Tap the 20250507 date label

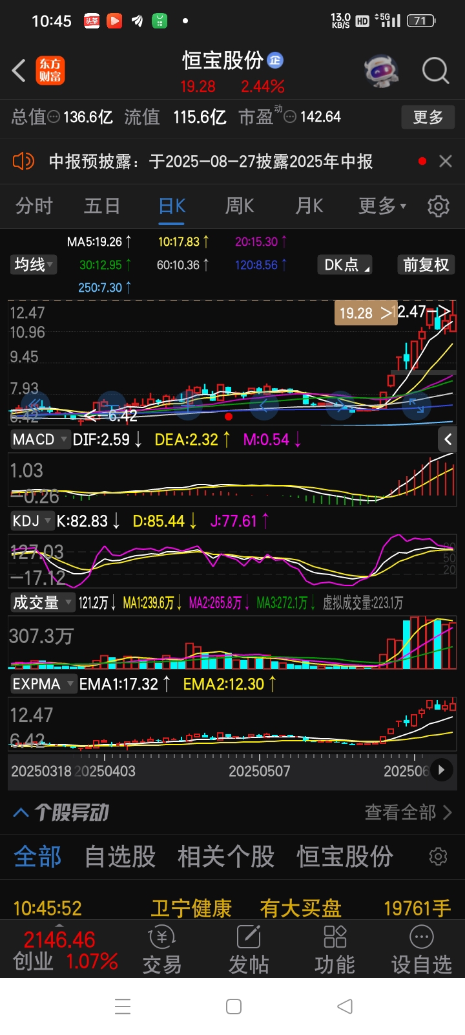[259, 771]
